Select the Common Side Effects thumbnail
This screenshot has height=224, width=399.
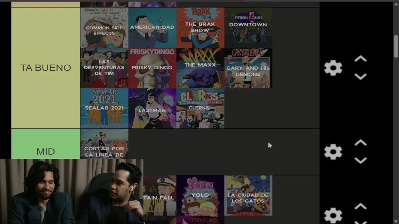click(x=104, y=28)
